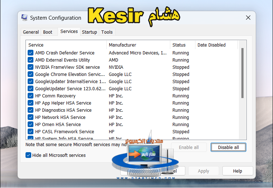Select the HP App Helper HSA Service text
The image size is (273, 188).
(x=63, y=103)
